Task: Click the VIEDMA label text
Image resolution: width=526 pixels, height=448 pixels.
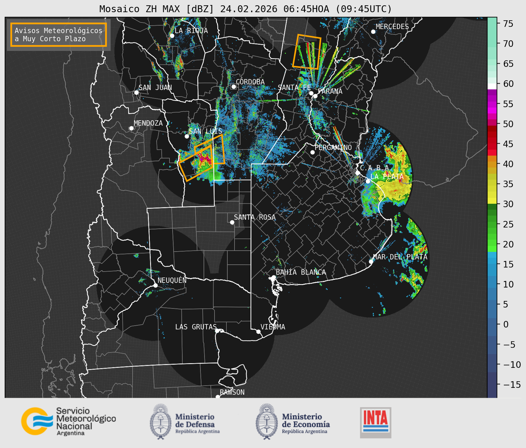Action: 273,327
